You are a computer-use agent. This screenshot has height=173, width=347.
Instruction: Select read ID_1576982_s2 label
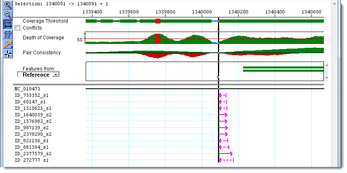tap(33, 121)
